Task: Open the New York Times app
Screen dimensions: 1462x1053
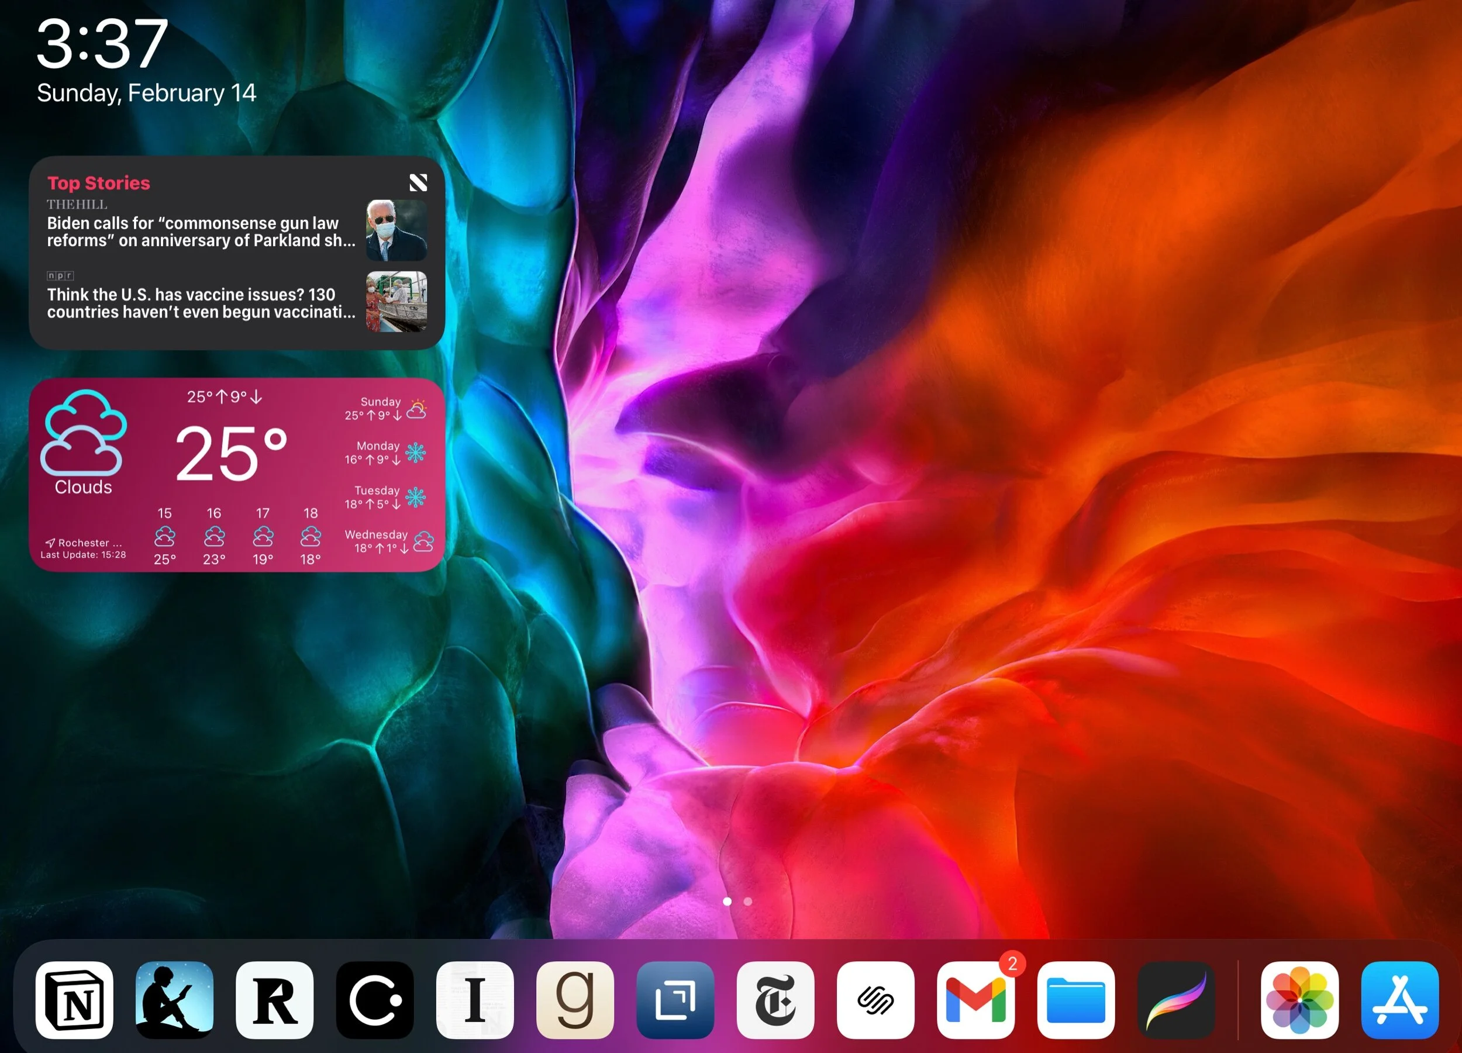Action: pos(775,1000)
